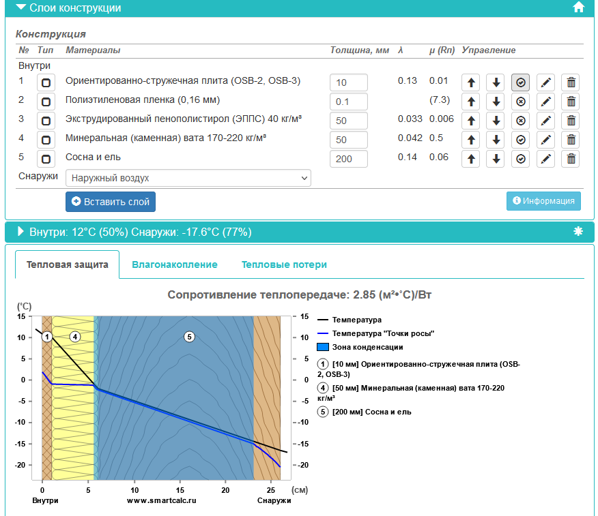Switch to Влагонакопление tab

pyautogui.click(x=175, y=264)
